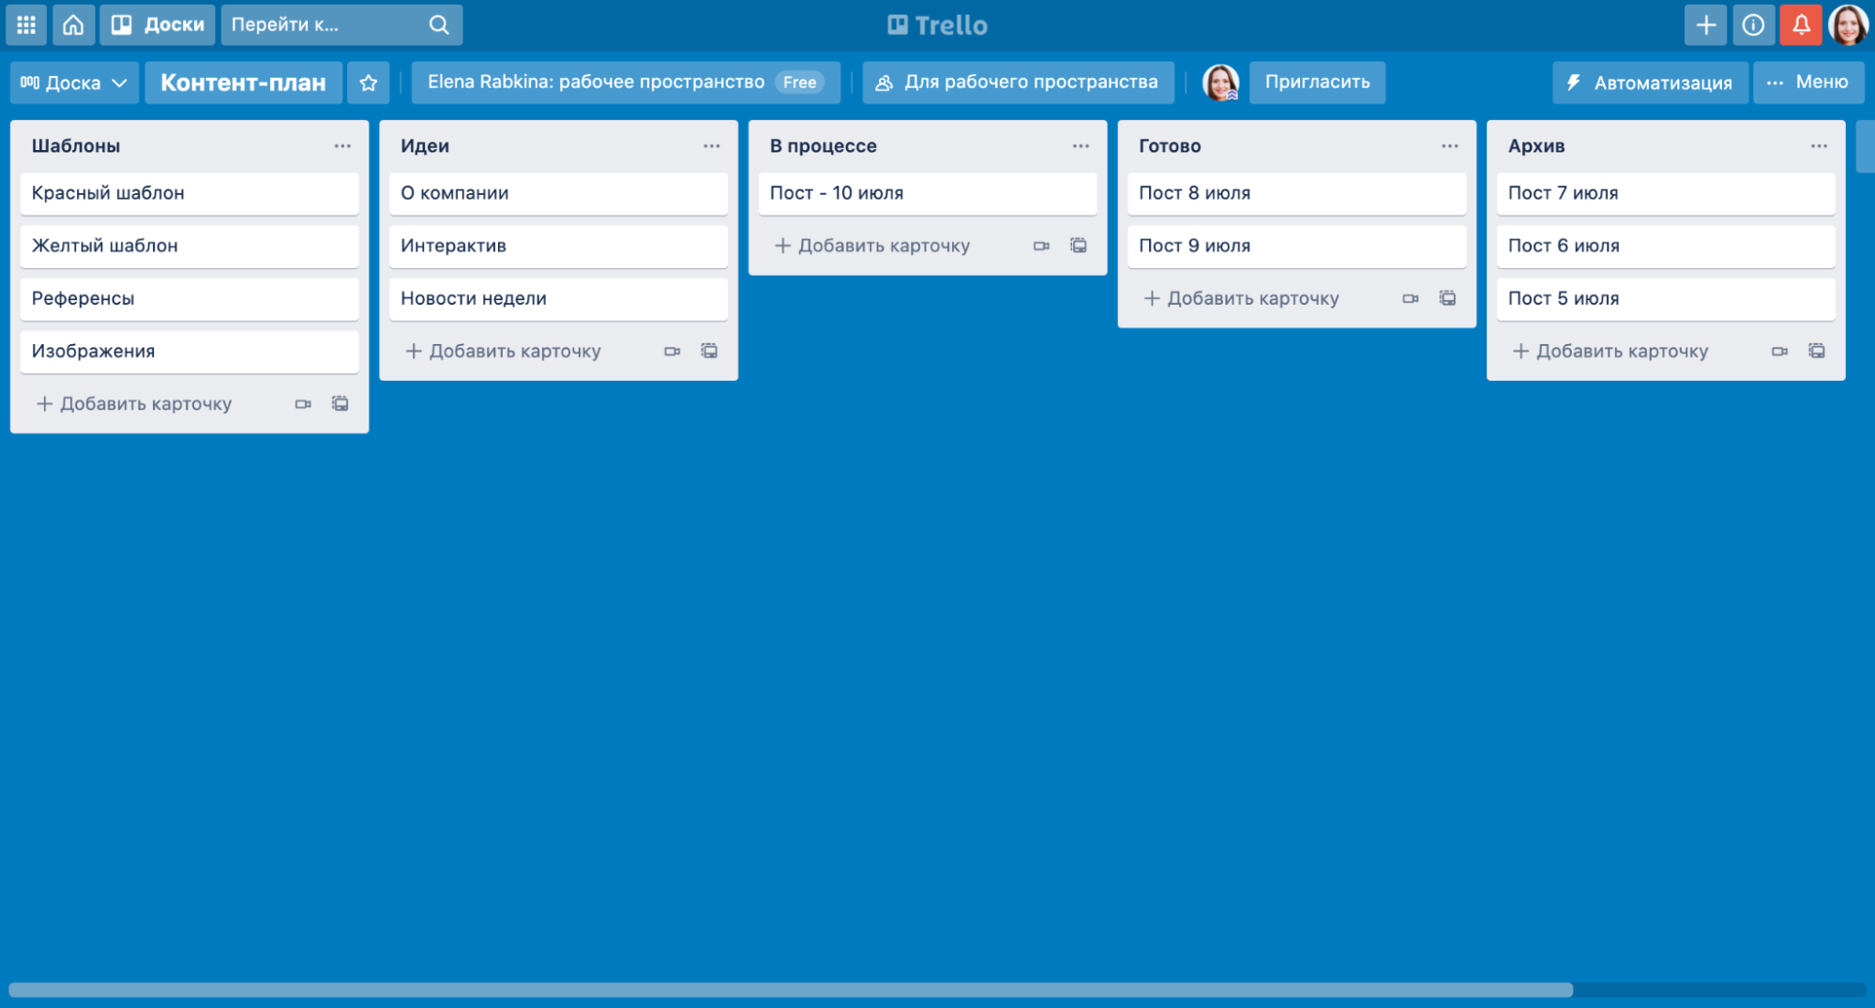Image resolution: width=1875 pixels, height=1008 pixels.
Task: Open the Доска view switcher dropdown
Action: click(74, 83)
